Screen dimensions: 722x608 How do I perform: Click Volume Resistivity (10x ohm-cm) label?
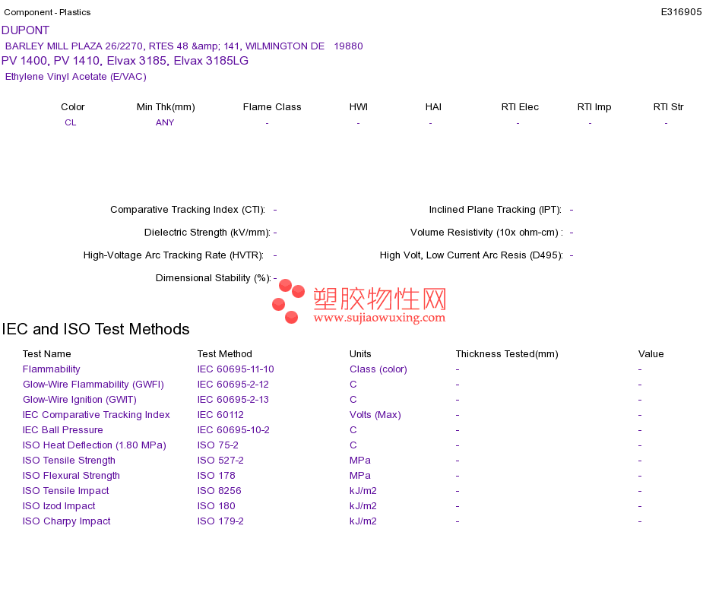(486, 233)
